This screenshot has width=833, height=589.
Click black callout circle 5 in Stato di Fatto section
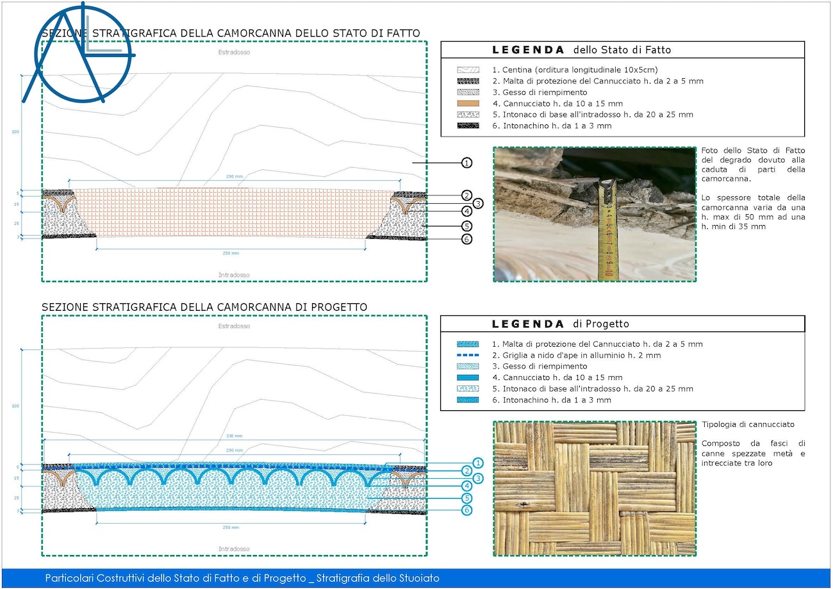pos(466,226)
